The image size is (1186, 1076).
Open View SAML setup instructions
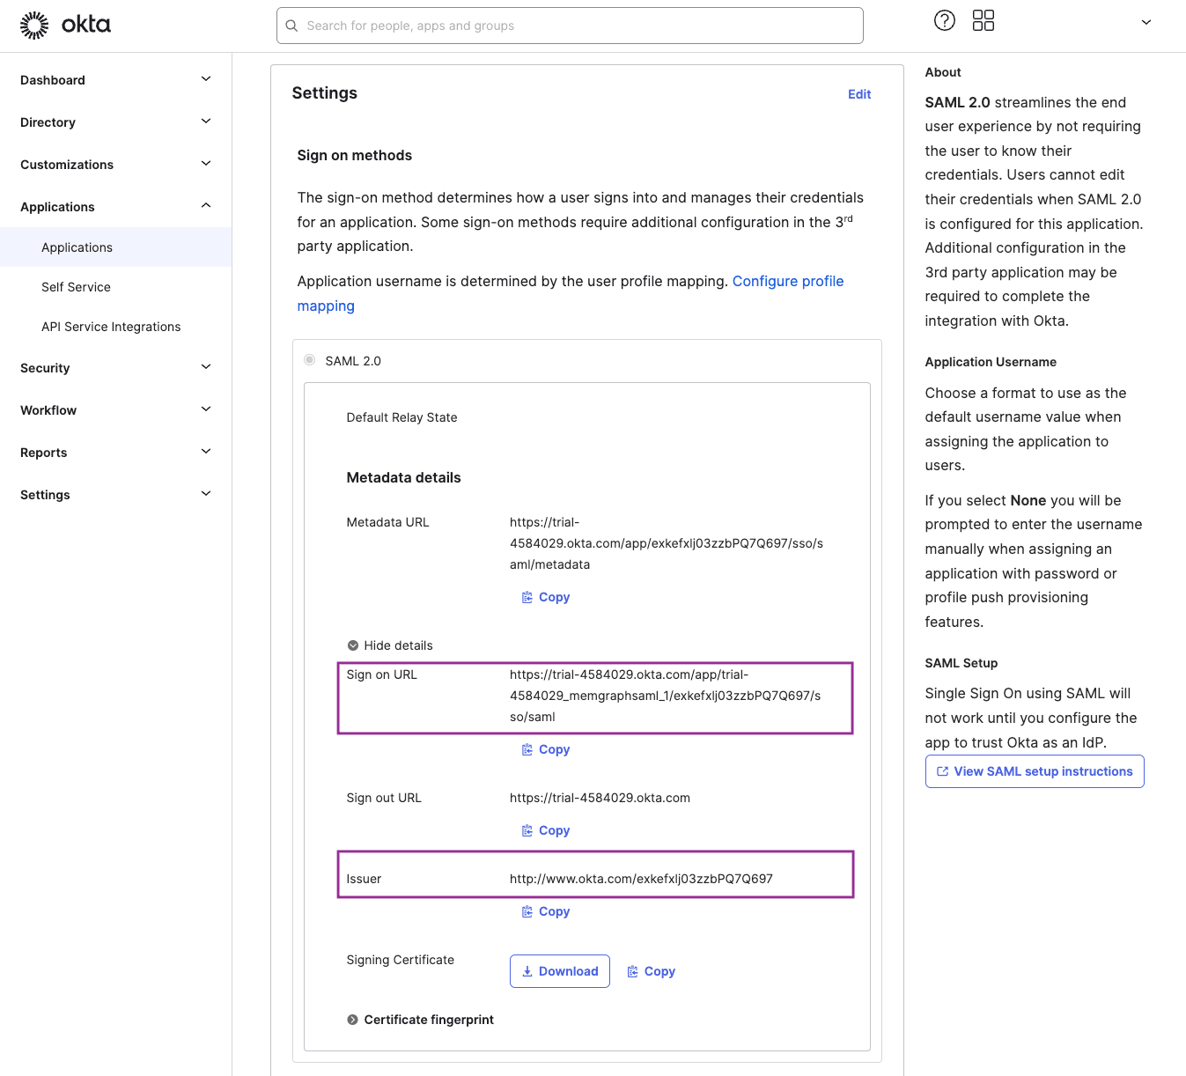[x=1035, y=771]
